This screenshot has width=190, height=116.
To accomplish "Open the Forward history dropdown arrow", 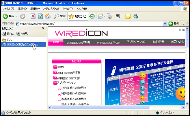I will coord(28,16).
